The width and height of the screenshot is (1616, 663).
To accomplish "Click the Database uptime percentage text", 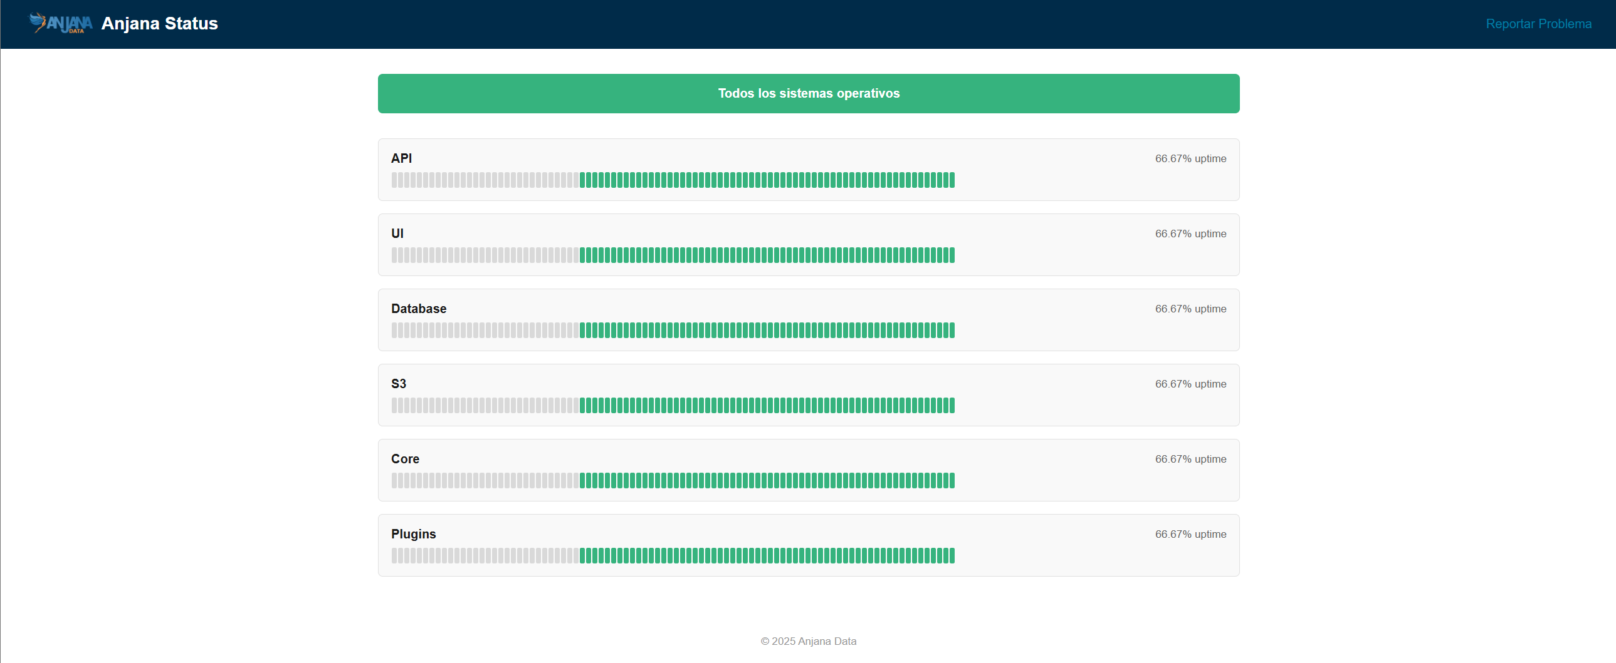I will click(1190, 309).
